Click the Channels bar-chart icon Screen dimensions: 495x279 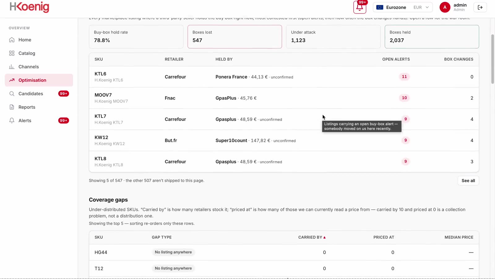click(x=12, y=67)
